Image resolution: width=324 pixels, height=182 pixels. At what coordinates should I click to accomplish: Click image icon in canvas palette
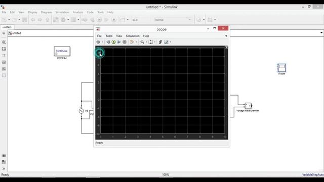tap(4, 69)
